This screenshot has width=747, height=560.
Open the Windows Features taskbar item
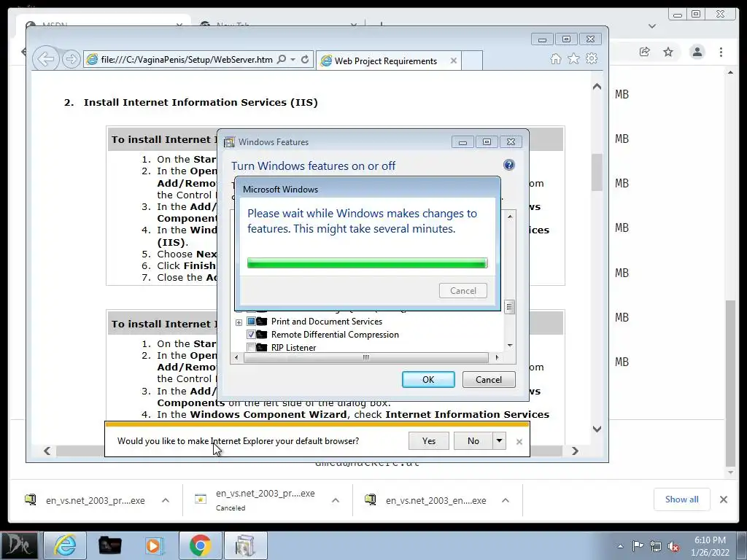[245, 545]
